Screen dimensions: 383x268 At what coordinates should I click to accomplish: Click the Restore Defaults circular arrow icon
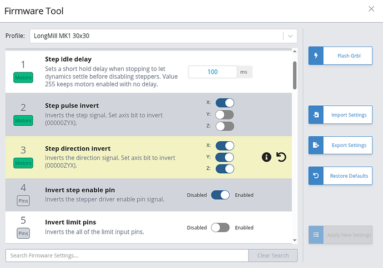point(316,176)
